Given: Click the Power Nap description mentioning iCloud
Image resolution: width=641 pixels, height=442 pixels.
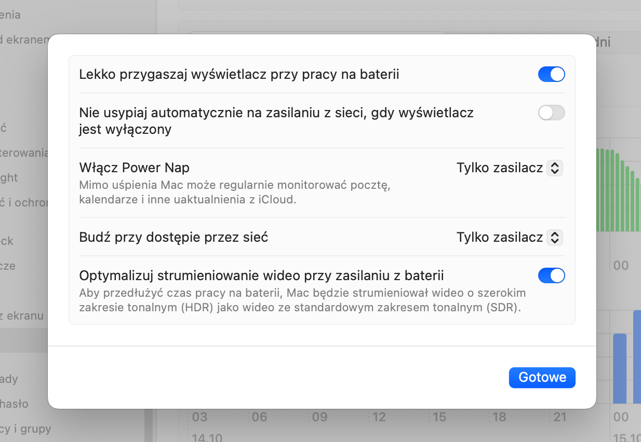Looking at the screenshot, I should coord(234,192).
